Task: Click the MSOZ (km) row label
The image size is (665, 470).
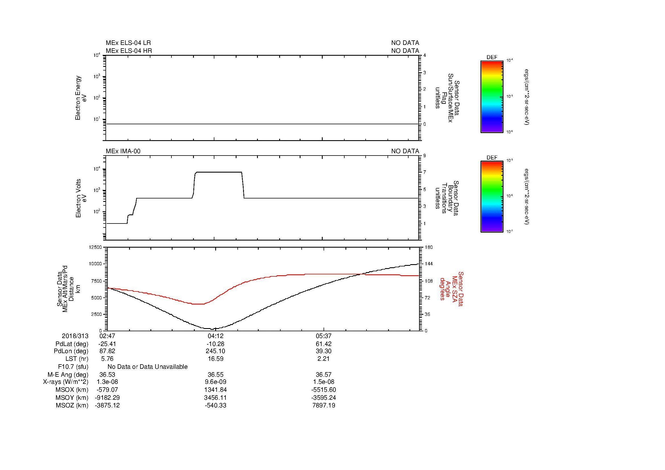Action: tap(72, 405)
